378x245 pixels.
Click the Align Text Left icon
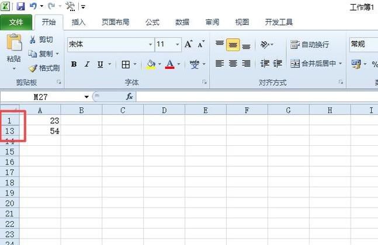219,64
